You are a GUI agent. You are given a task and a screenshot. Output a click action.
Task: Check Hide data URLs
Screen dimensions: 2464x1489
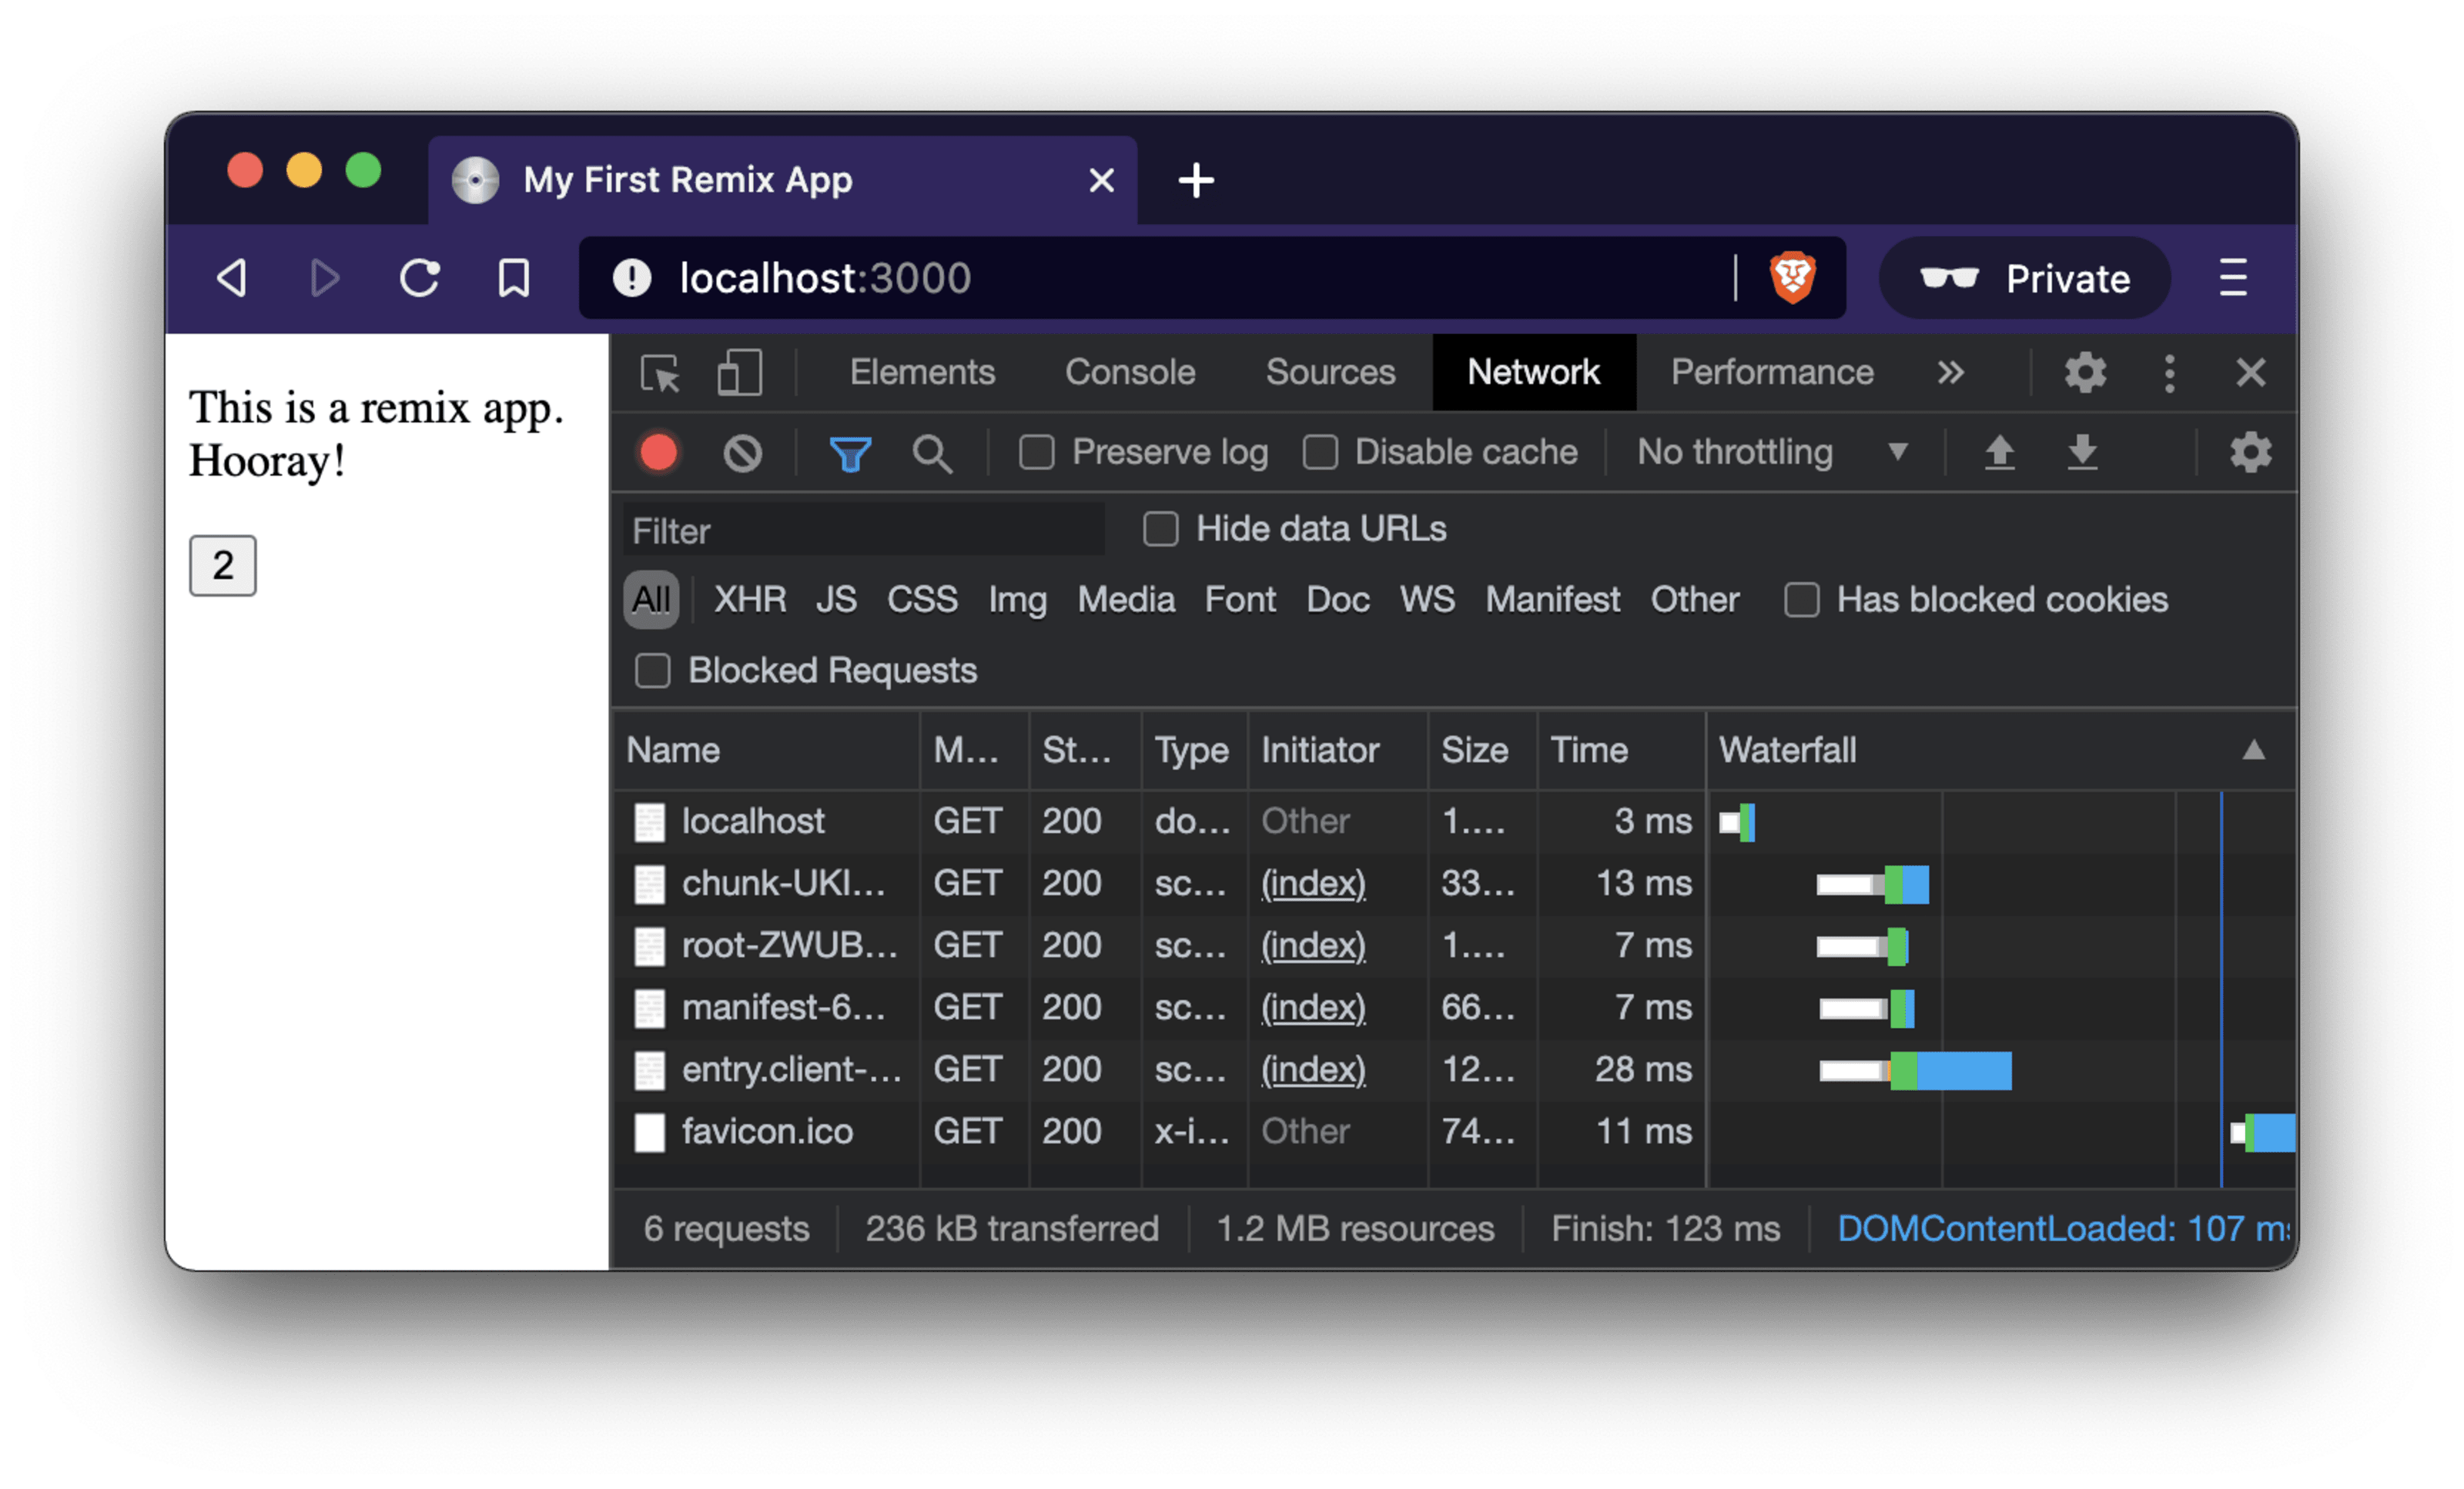(1160, 529)
